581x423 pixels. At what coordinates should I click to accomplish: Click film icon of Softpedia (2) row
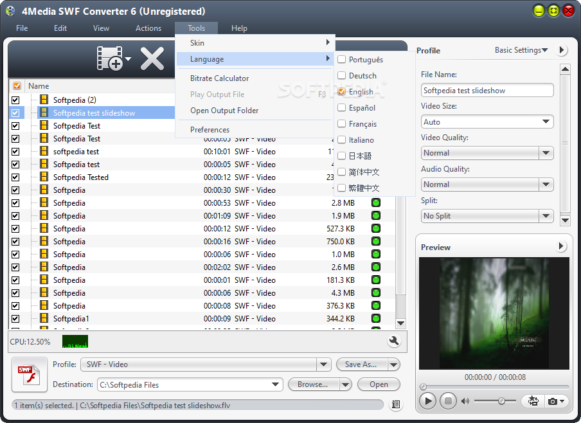pos(44,100)
